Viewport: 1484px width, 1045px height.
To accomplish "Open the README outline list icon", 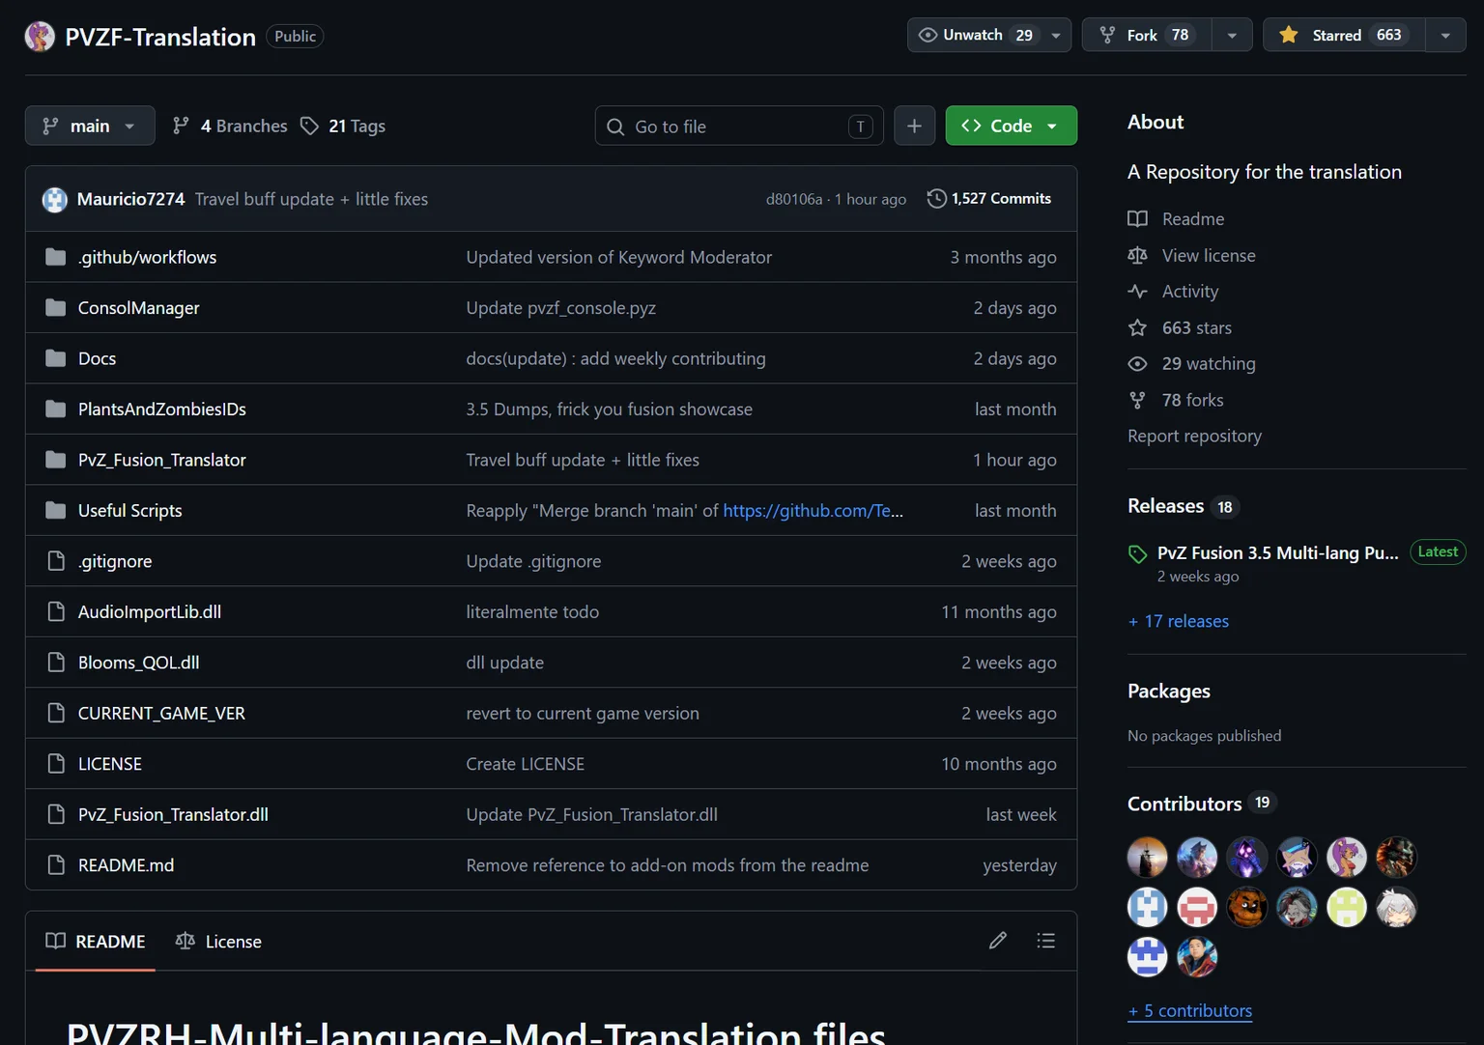I will (1045, 941).
